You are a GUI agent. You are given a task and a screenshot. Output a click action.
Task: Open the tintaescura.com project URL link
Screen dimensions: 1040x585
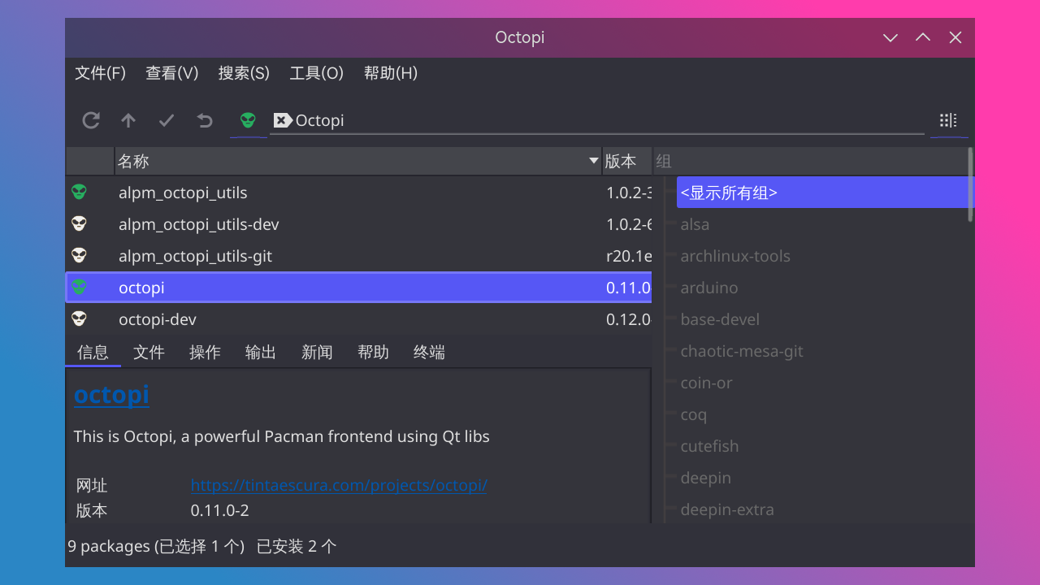339,486
